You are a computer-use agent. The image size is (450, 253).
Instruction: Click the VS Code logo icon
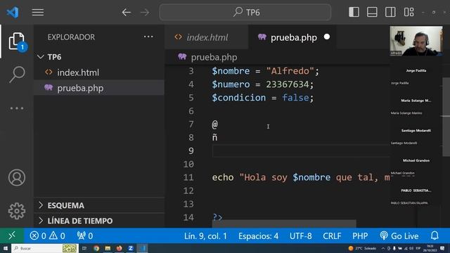tap(13, 13)
